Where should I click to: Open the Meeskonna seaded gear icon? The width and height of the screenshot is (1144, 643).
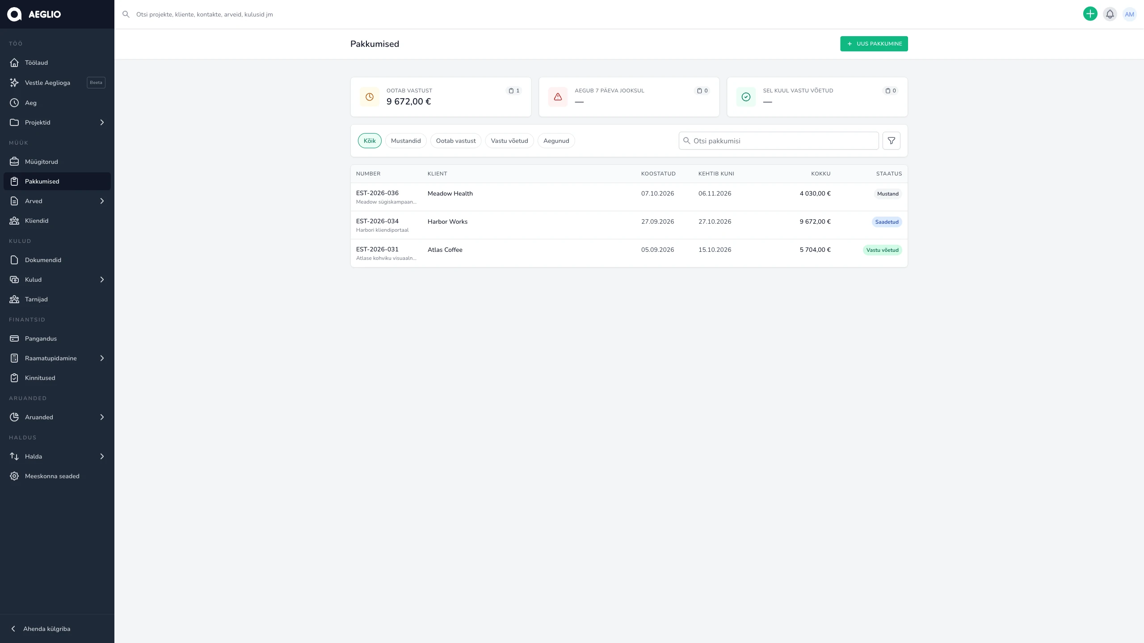tap(14, 476)
